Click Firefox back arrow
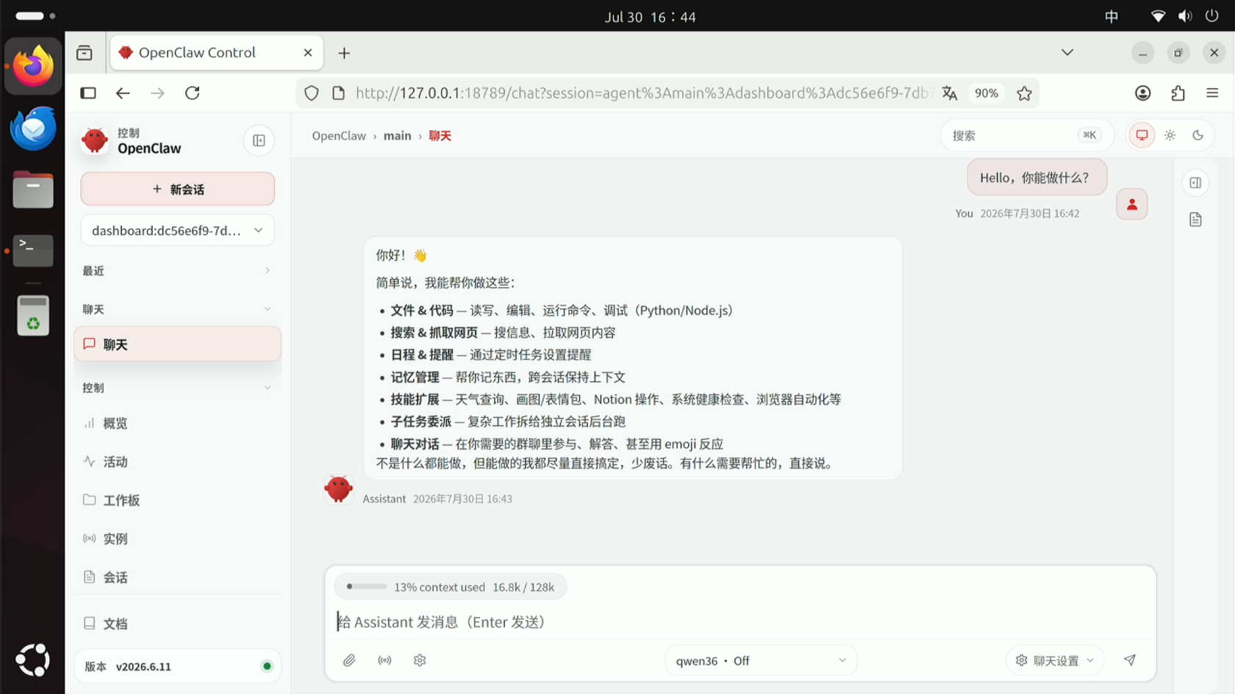This screenshot has height=694, width=1235. pos(123,93)
